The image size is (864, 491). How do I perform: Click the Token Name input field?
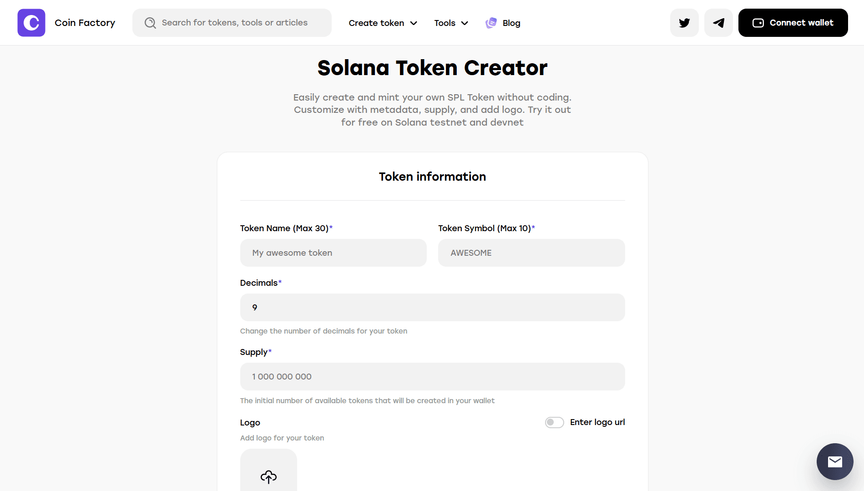(333, 253)
